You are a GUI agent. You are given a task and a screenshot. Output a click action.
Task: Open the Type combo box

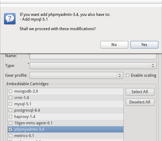click(93, 66)
